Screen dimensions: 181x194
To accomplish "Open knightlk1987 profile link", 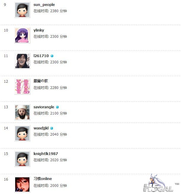I will coord(46,154).
